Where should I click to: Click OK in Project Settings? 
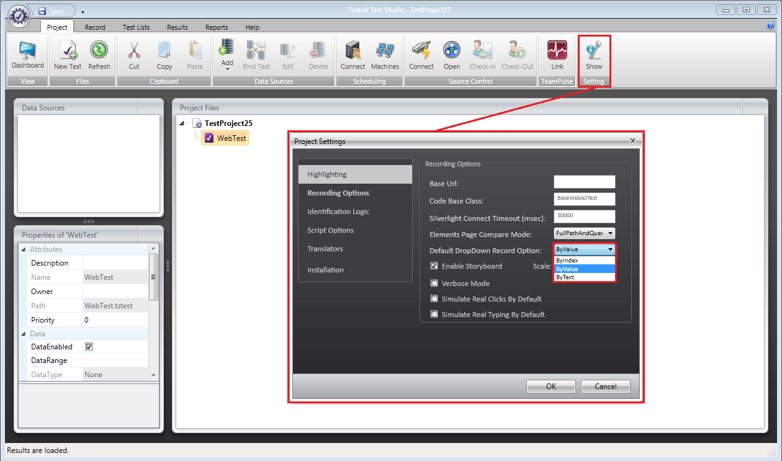pos(551,387)
